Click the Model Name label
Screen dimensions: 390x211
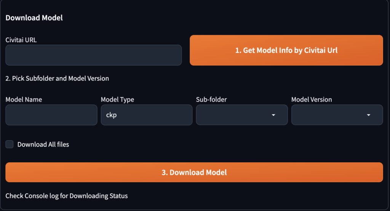click(24, 99)
